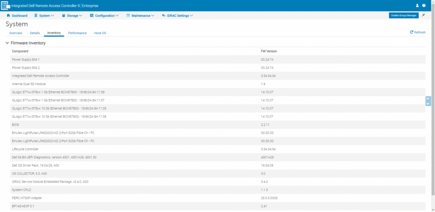435x212 pixels.
Task: Select the BP14G+EXP 0:1 row
Action: tap(218, 206)
